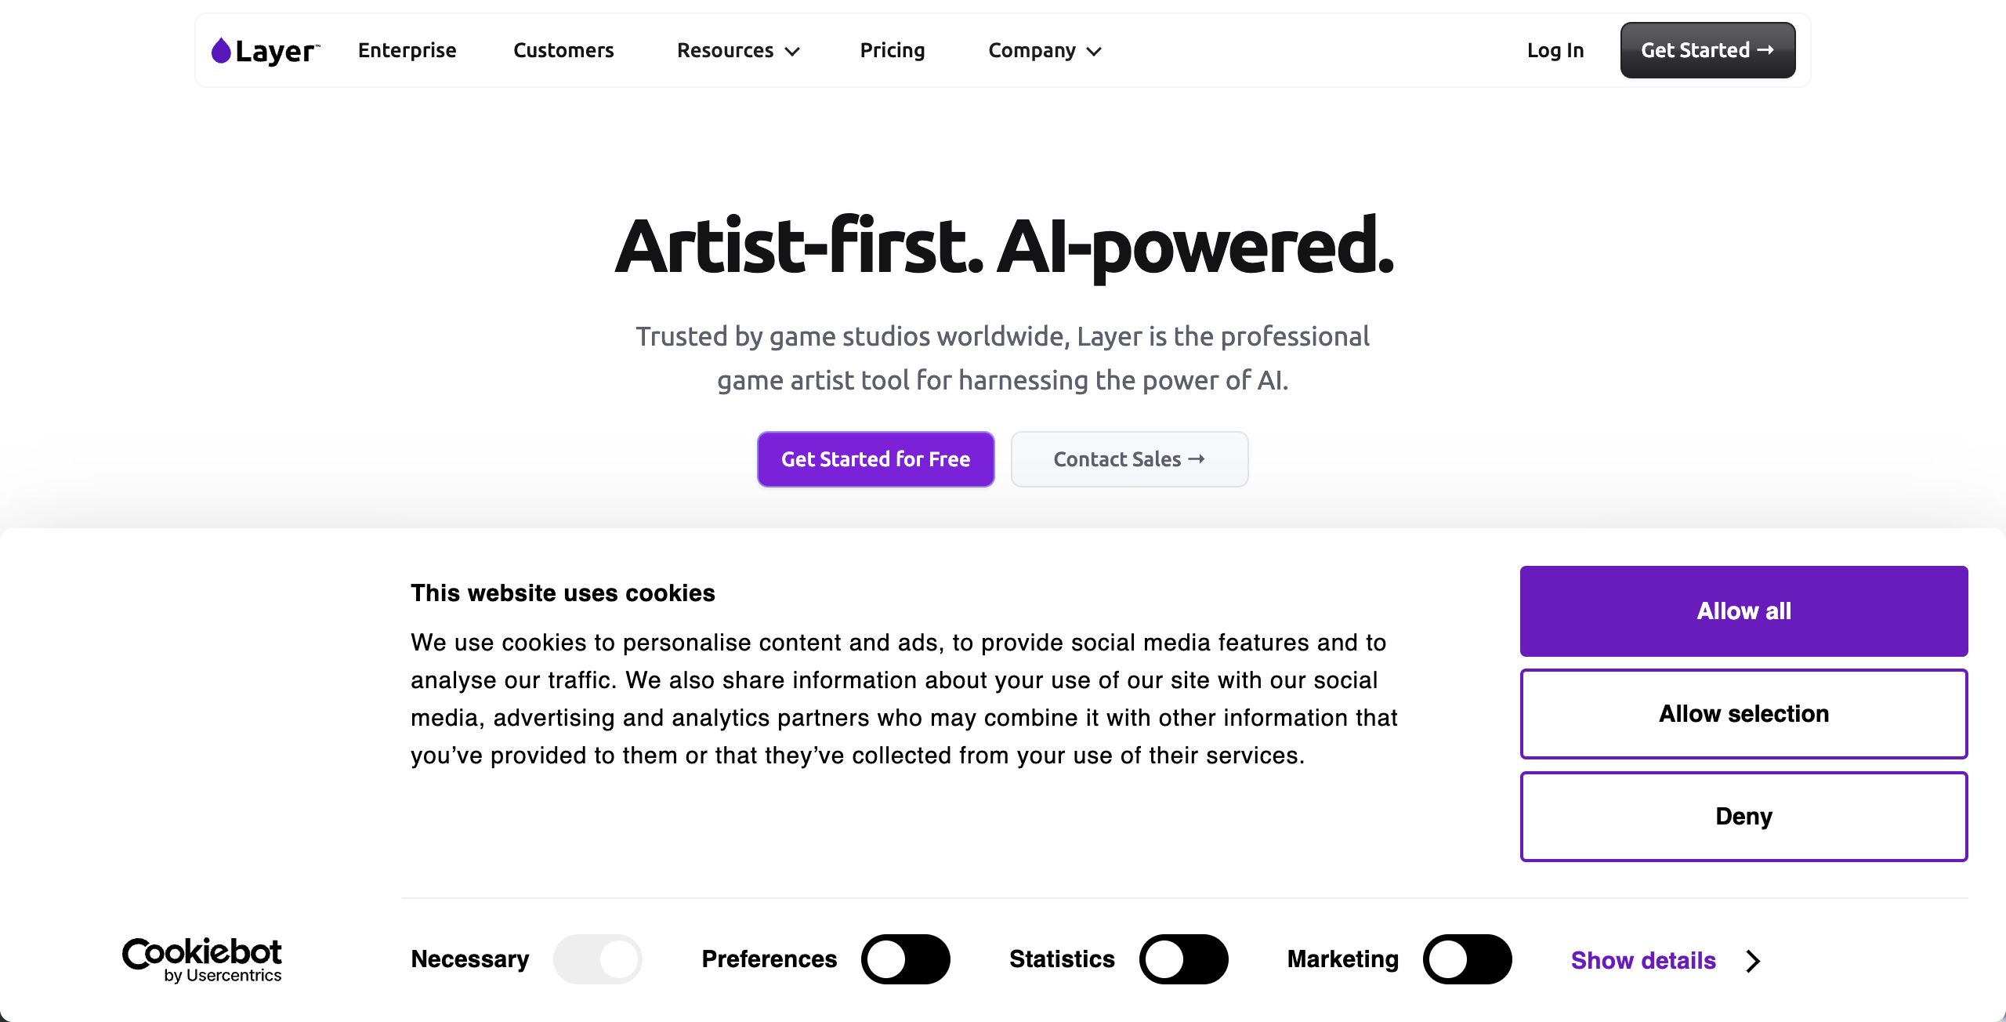Click the disabled Necessary cookie switch
This screenshot has height=1022, width=2006.
tap(597, 959)
